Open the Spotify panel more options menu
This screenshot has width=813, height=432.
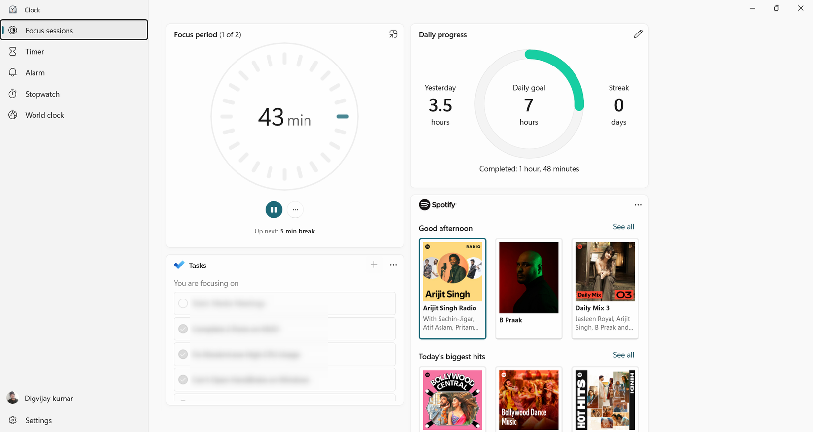638,205
